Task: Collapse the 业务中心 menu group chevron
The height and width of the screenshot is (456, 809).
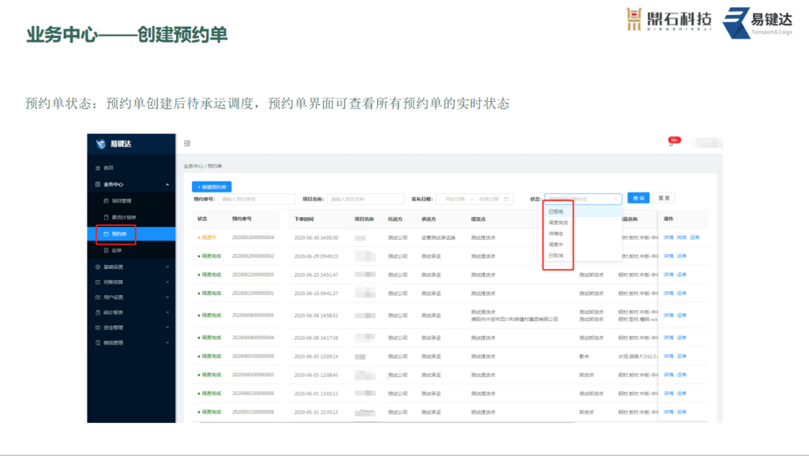Action: [167, 185]
